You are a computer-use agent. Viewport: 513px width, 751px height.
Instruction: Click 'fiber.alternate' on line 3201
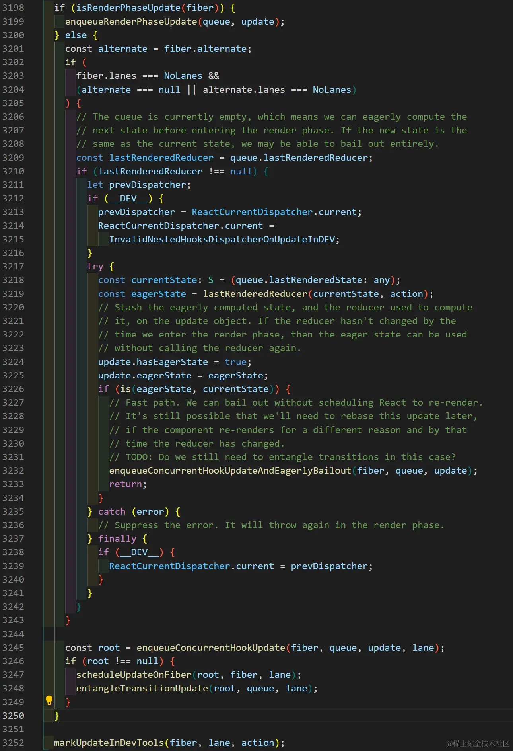click(x=205, y=49)
